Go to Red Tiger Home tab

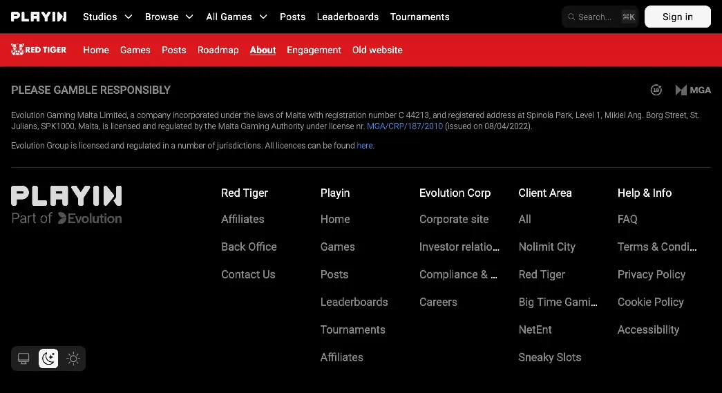[96, 50]
